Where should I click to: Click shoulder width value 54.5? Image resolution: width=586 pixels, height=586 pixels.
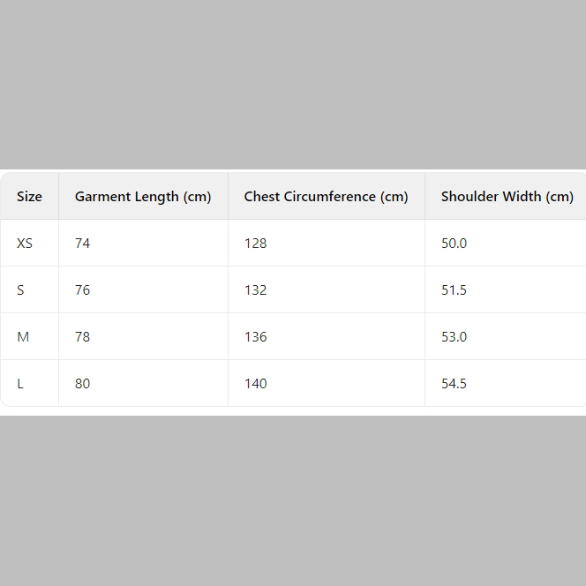click(x=454, y=384)
